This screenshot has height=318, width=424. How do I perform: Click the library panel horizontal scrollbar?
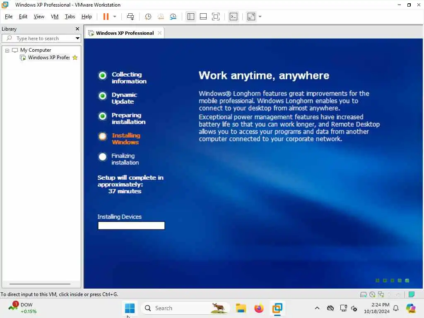point(40,284)
